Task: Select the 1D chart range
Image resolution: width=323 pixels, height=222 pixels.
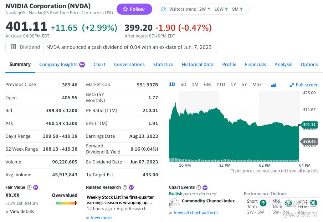Action: [172, 85]
